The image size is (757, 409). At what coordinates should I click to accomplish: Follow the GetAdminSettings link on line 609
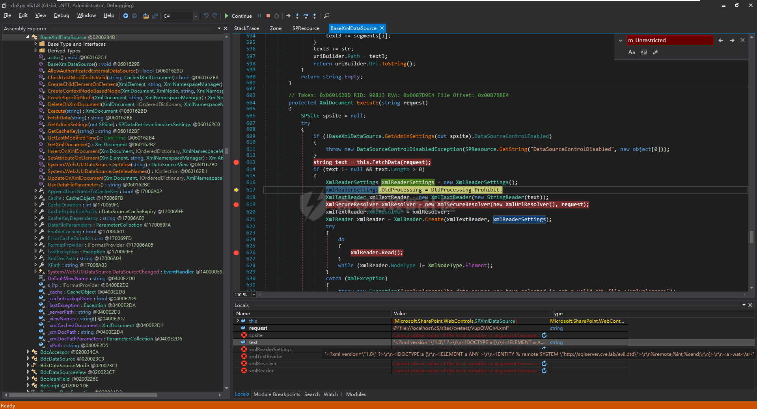409,136
